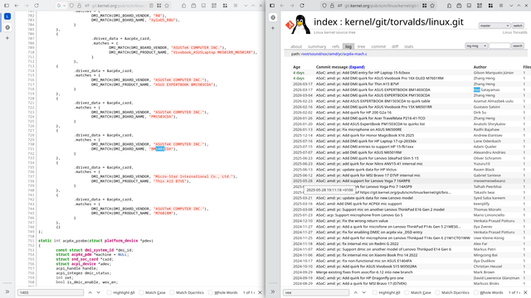Image resolution: width=531 pixels, height=298 pixels.
Task: Toggle sidebar in the left browser window
Action: coord(7,6)
